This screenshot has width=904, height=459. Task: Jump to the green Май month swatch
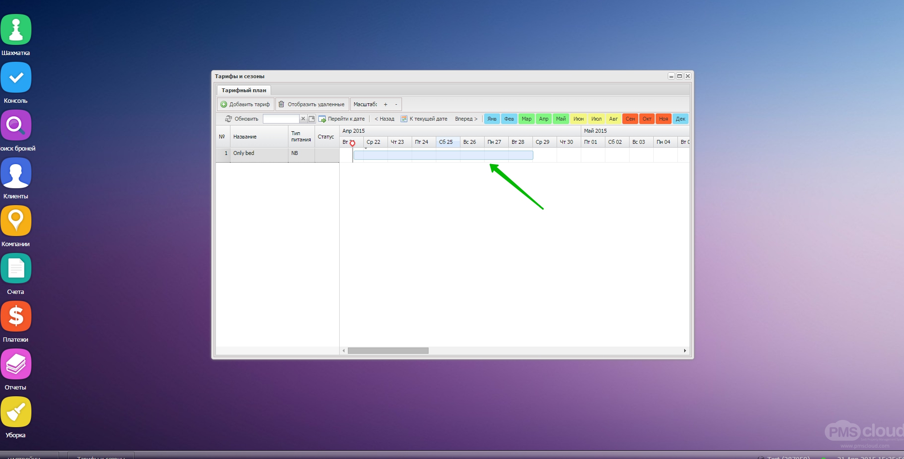pyautogui.click(x=560, y=119)
